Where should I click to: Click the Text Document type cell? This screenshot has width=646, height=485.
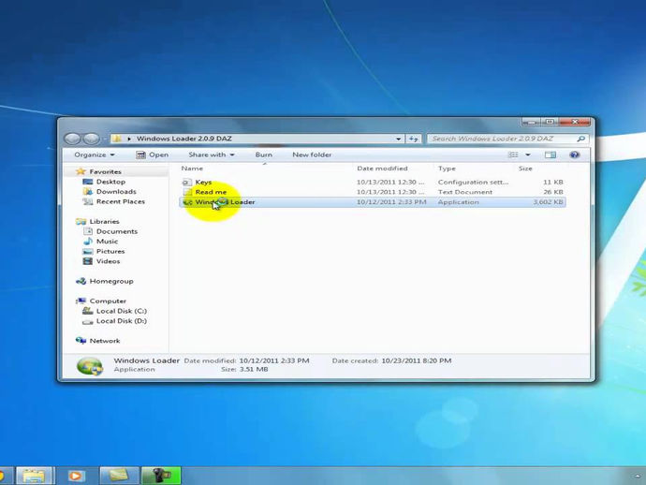coord(465,192)
